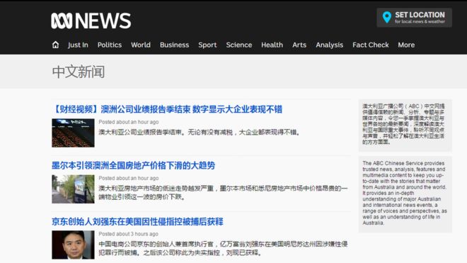Click the portrait thumbnail of man in suit

[x=73, y=245]
